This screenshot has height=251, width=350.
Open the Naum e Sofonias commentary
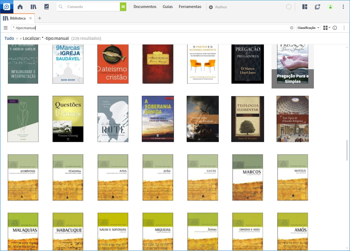(x=113, y=231)
